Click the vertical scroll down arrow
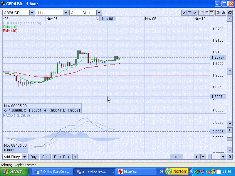 point(230,123)
